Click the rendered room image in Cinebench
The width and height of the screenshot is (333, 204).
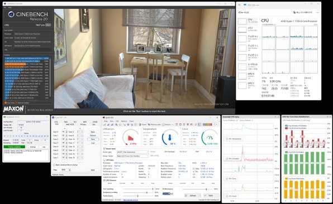[144, 59]
